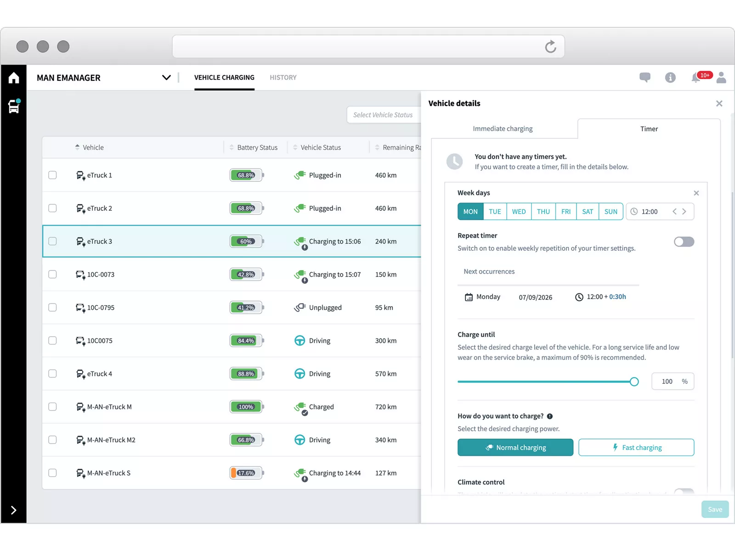
Task: Remove the Week days timer with its X
Action: click(696, 193)
